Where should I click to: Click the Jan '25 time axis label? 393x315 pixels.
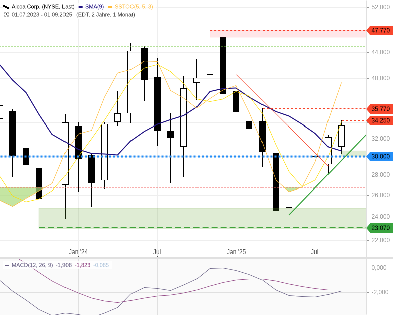pyautogui.click(x=236, y=252)
